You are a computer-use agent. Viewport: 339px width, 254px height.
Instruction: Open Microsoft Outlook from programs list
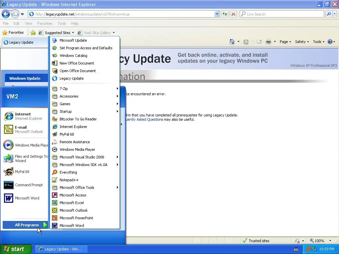[x=85, y=210]
